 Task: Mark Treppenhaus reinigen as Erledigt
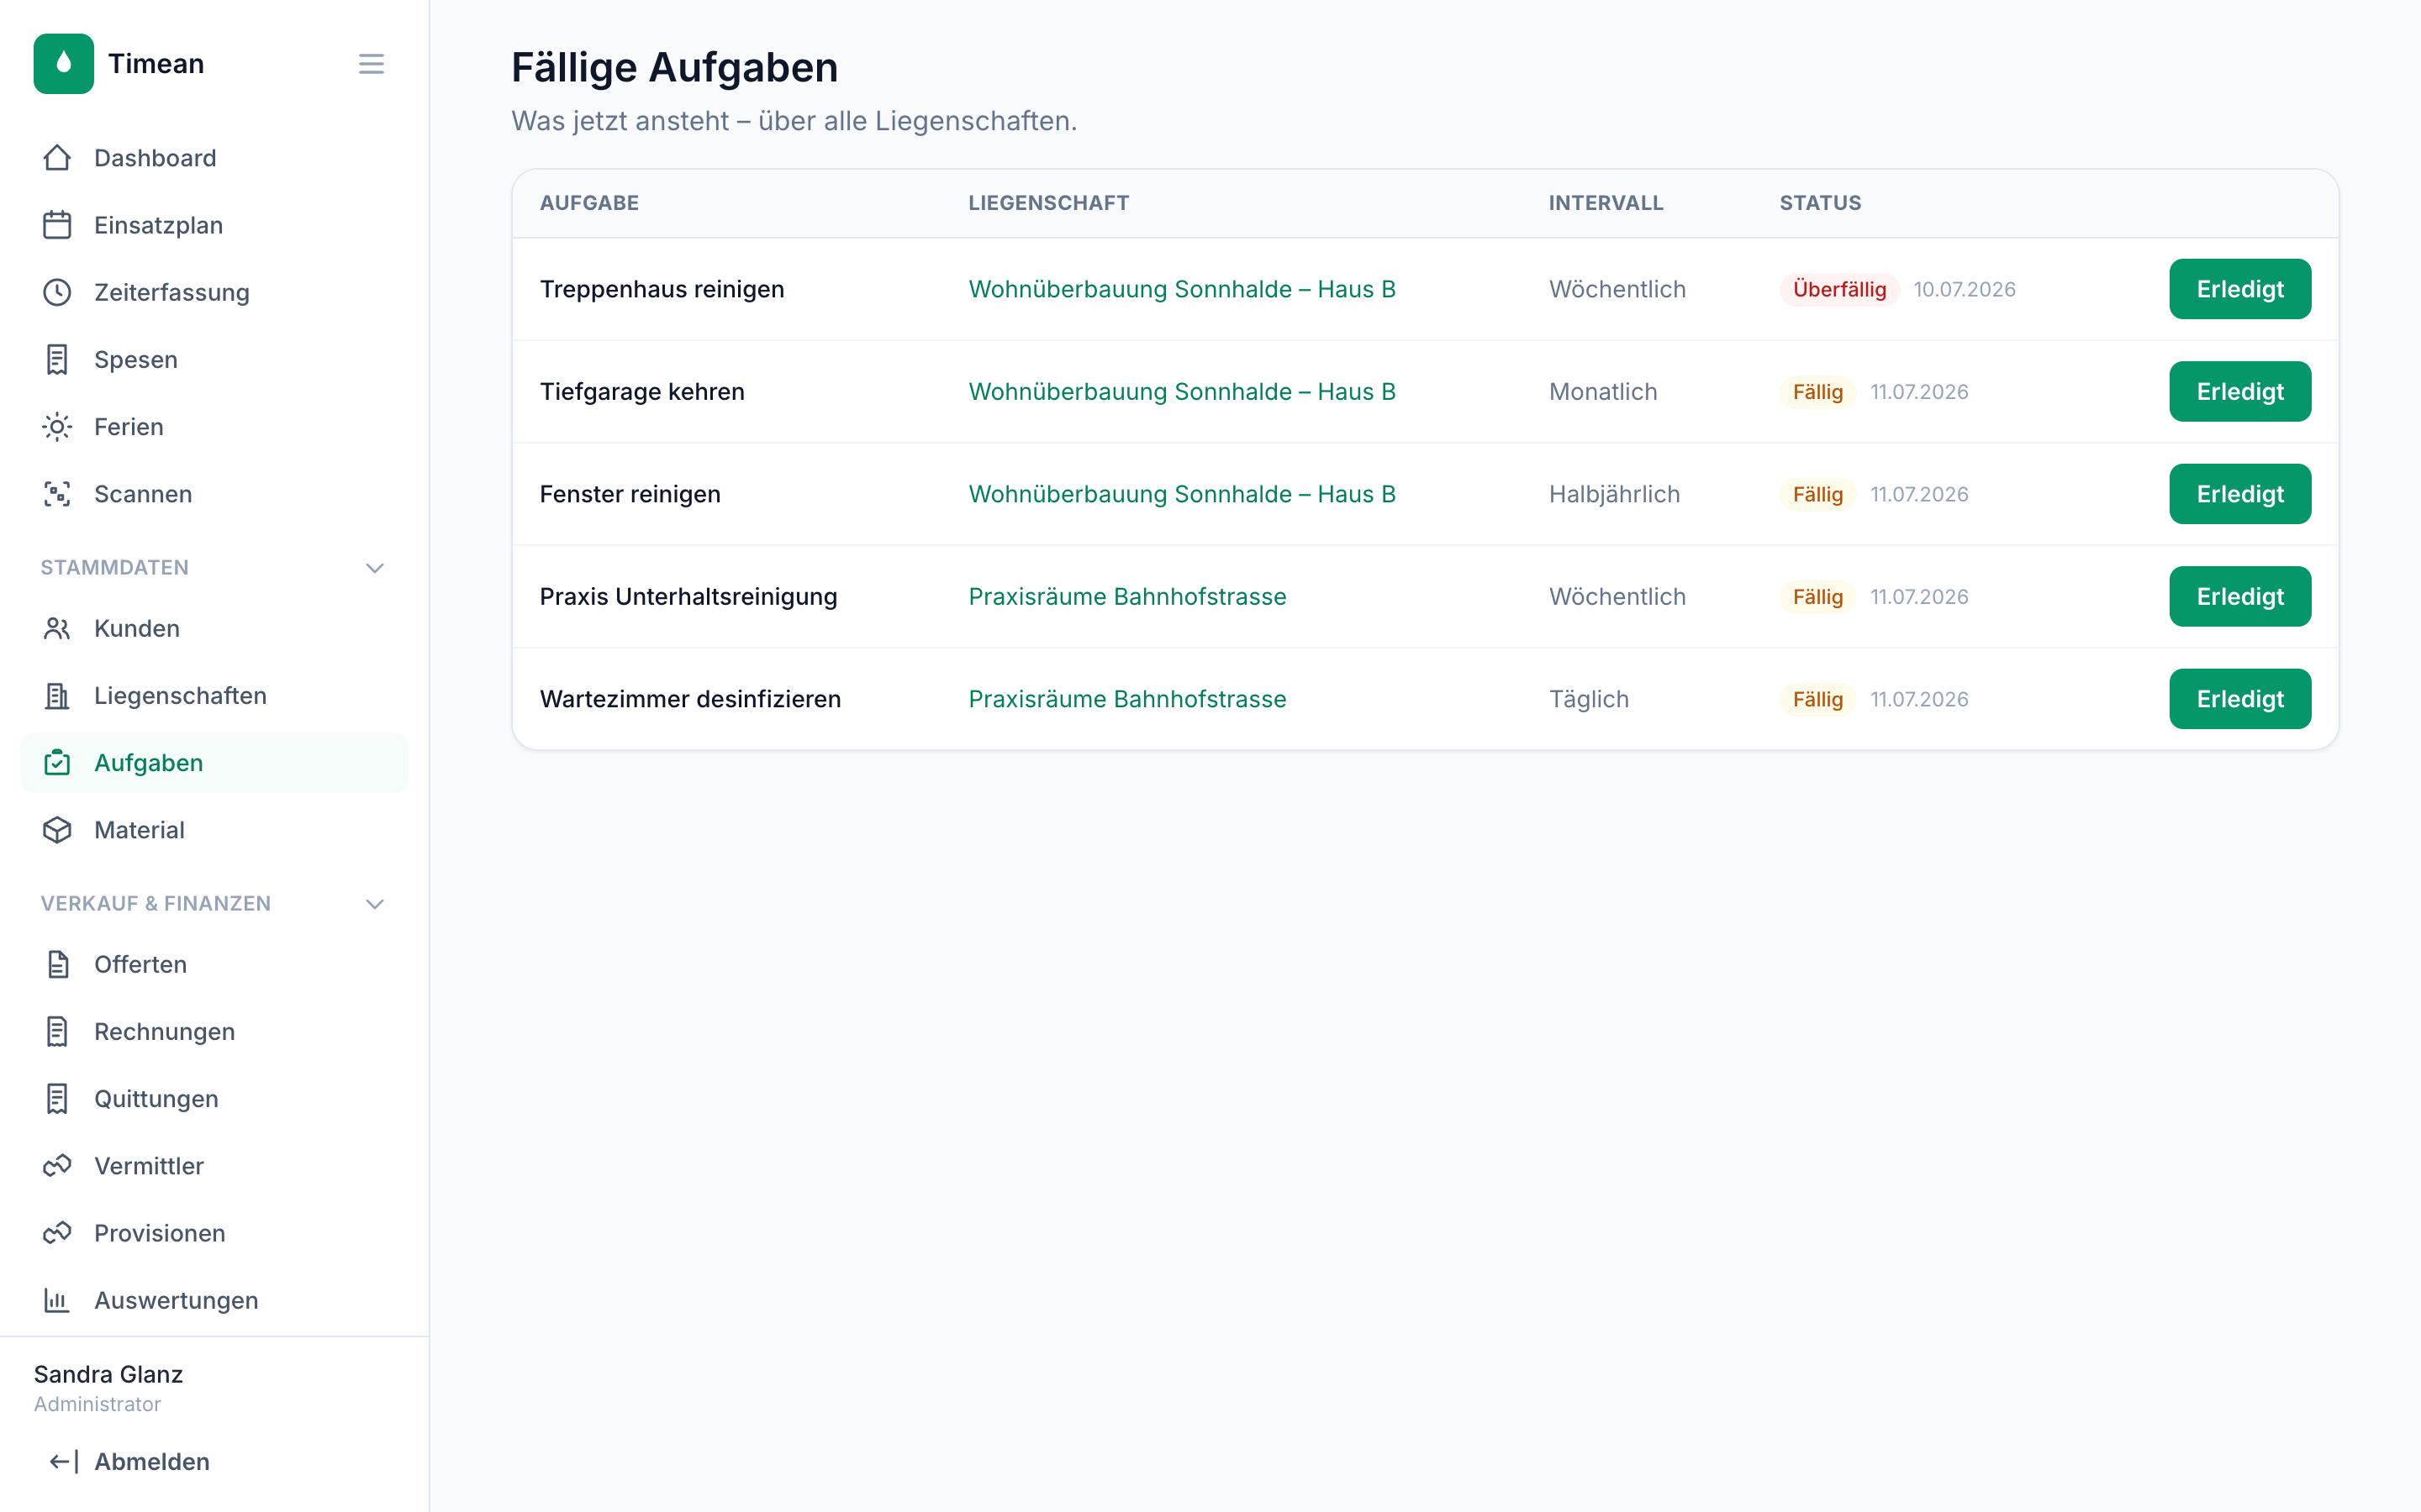pyautogui.click(x=2239, y=289)
